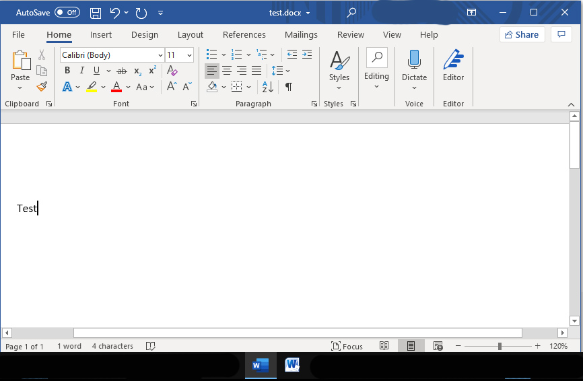
Task: Click the Focus mode button
Action: click(x=347, y=347)
